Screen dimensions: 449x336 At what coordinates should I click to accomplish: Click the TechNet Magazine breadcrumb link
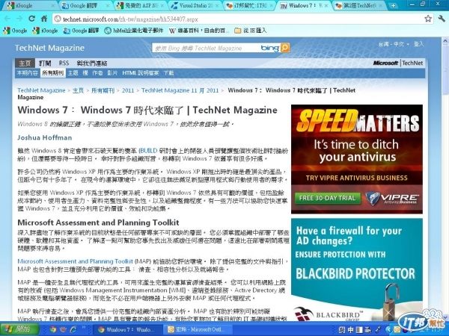[41, 90]
